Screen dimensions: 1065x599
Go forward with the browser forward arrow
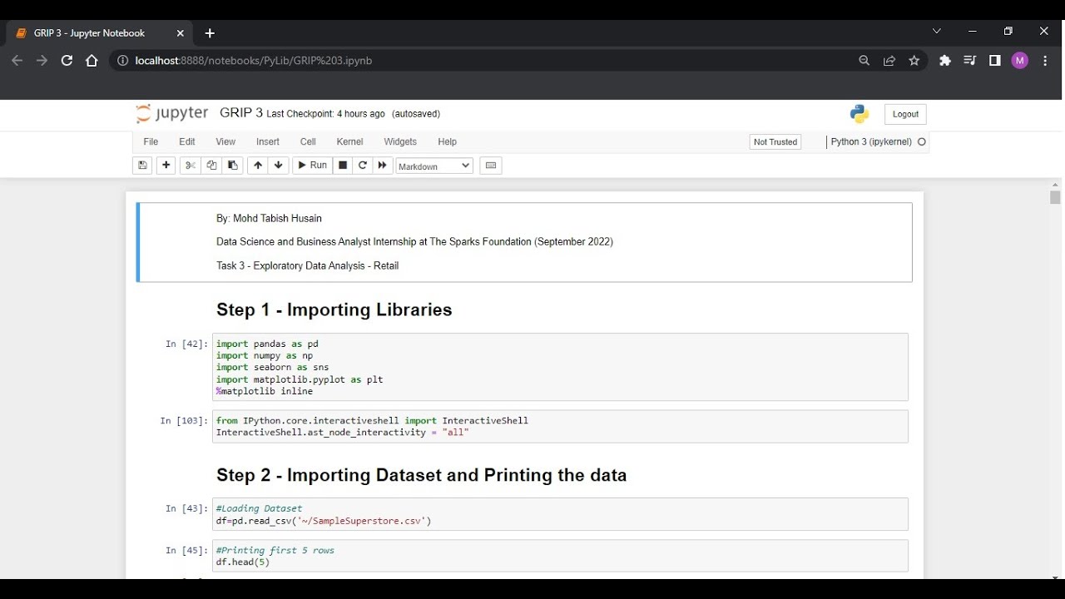[x=42, y=61]
